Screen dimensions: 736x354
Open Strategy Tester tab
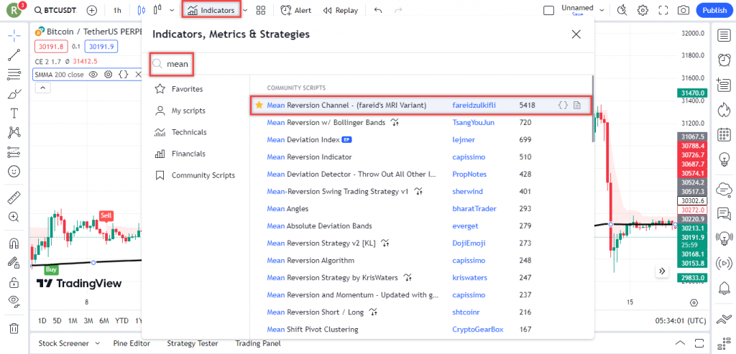tap(192, 343)
